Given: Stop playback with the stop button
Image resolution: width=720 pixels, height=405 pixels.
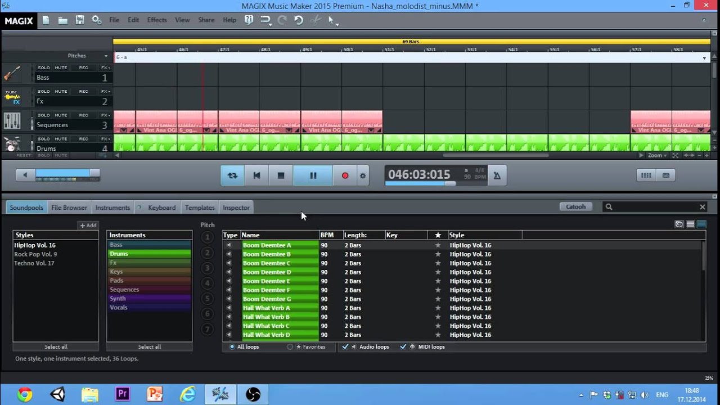Looking at the screenshot, I should tap(281, 175).
